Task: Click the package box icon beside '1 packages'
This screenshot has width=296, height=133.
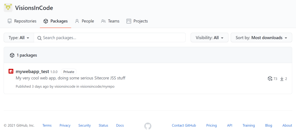Action: pyautogui.click(x=12, y=55)
